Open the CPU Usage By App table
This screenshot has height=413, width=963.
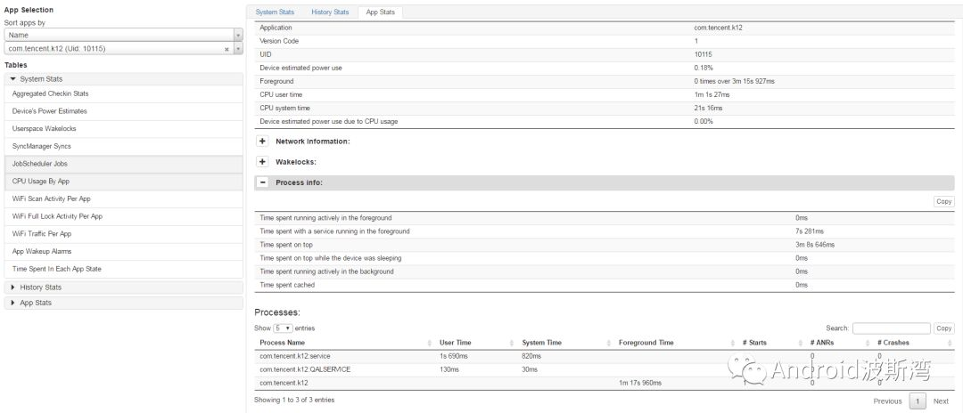click(41, 181)
